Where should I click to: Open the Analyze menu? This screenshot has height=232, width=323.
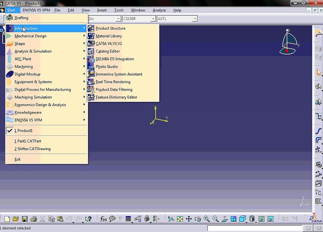tap(159, 10)
